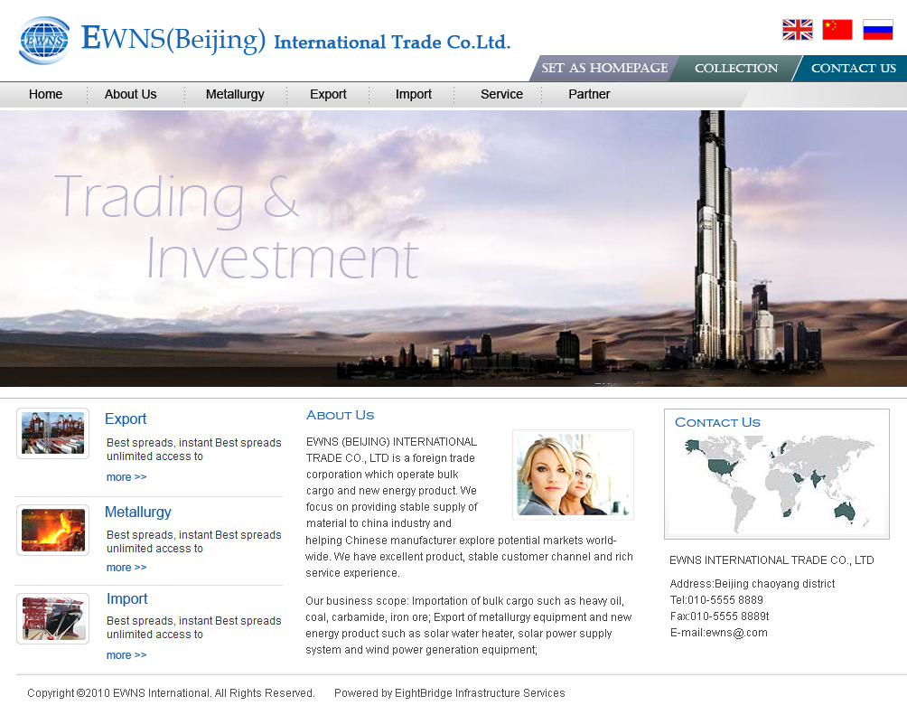The image size is (907, 715).
Task: Open Service menu item
Action: (501, 94)
